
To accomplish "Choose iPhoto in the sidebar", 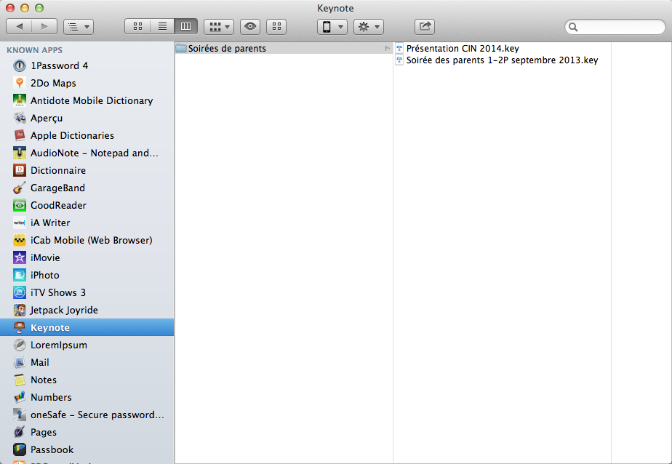I will pyautogui.click(x=87, y=276).
